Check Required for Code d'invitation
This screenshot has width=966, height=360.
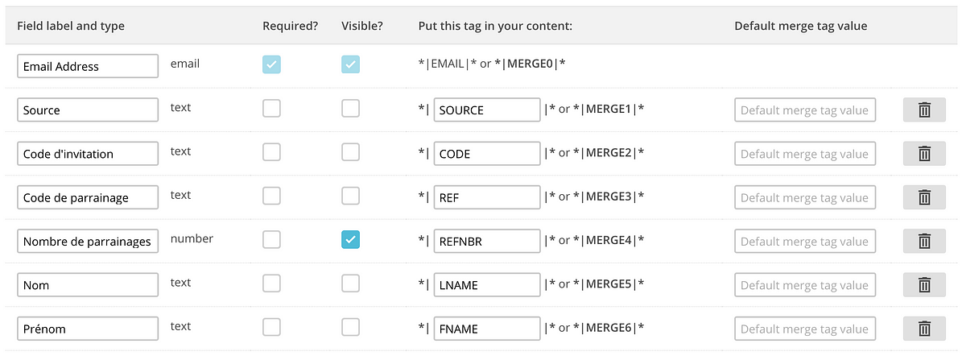272,151
